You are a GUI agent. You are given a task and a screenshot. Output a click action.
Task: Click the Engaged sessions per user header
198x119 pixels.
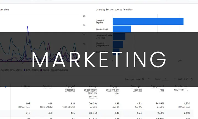(x=113, y=90)
